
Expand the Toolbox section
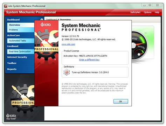(x=12, y=63)
